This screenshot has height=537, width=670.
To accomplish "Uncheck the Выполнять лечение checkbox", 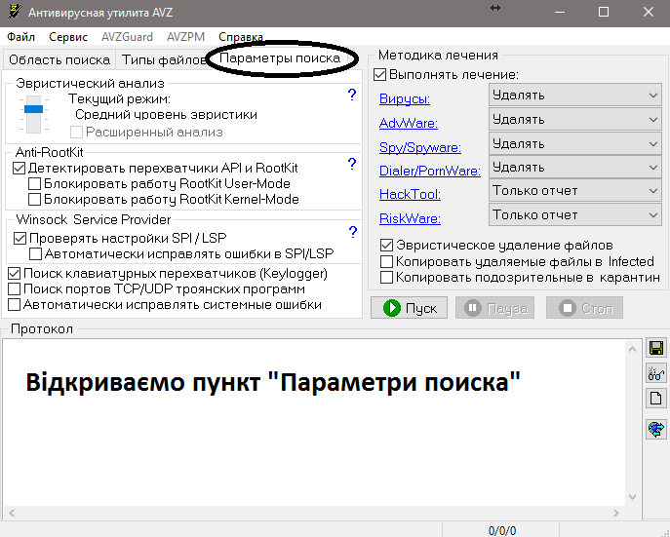I will coord(380,74).
